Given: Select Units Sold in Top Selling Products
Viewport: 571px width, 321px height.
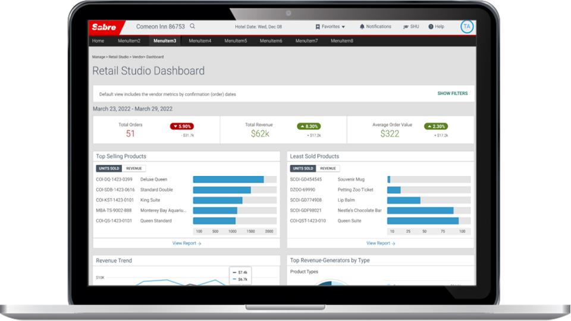Looking at the screenshot, I should click(x=108, y=169).
